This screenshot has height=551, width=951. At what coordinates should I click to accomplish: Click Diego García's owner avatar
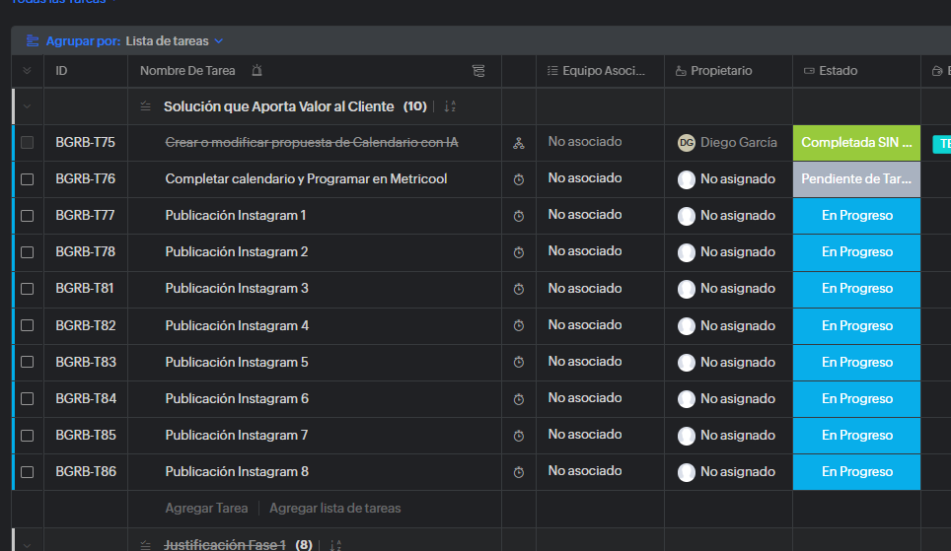pyautogui.click(x=687, y=143)
